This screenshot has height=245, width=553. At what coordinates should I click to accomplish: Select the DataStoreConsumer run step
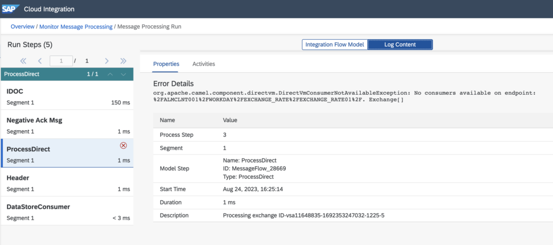pos(67,211)
